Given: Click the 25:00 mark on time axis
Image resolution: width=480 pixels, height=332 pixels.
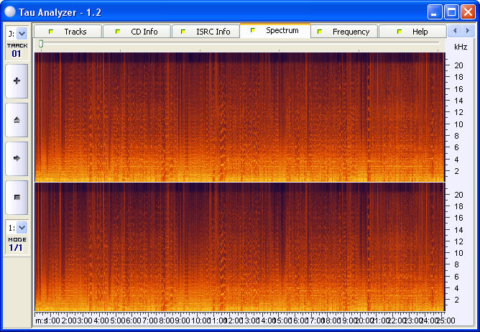Looking at the screenshot, I should [x=446, y=321].
